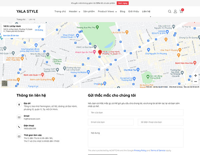Switch to satellite view thumbnail
Image resolution: width=200 pixels, height=155 pixels.
[x=4, y=83]
